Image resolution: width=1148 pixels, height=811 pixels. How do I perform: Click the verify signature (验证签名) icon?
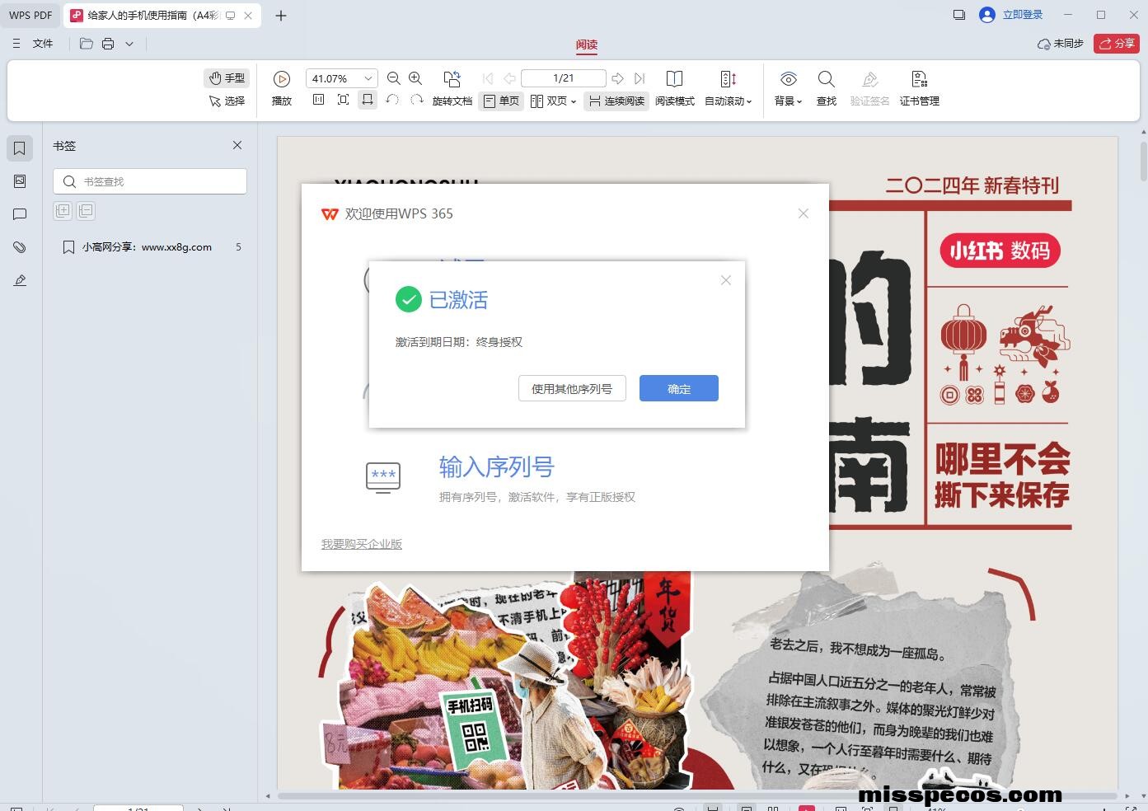pyautogui.click(x=869, y=88)
